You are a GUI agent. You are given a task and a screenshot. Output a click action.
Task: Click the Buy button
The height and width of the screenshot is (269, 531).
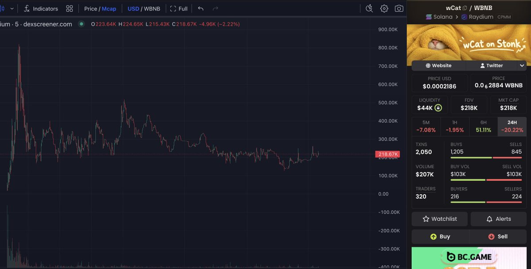[440, 237]
